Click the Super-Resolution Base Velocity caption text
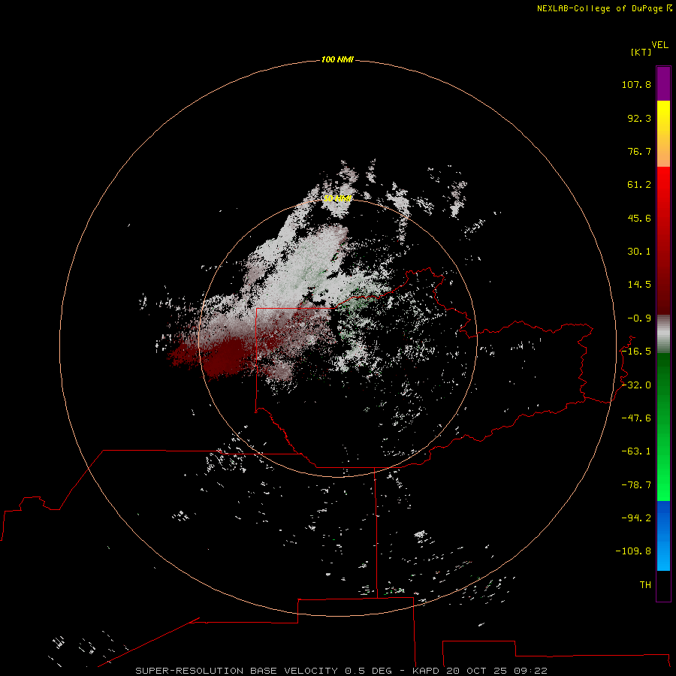676x676 pixels. coord(341,671)
